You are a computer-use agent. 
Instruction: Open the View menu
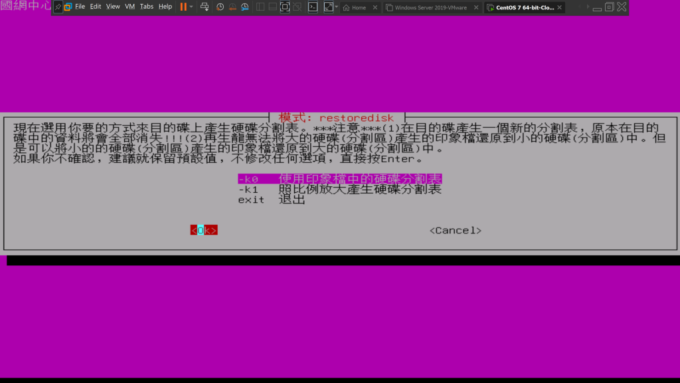point(113,7)
